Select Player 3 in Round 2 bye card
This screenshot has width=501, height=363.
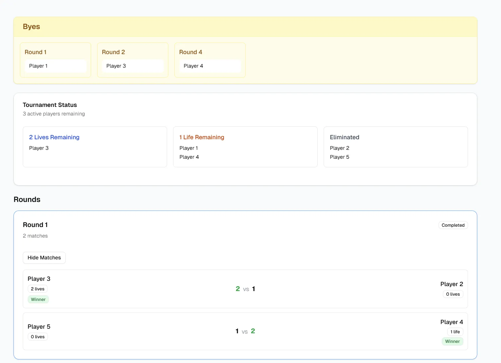coord(116,66)
